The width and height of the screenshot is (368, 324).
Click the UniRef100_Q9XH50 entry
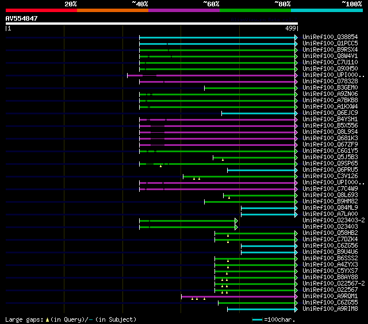(x=330, y=69)
